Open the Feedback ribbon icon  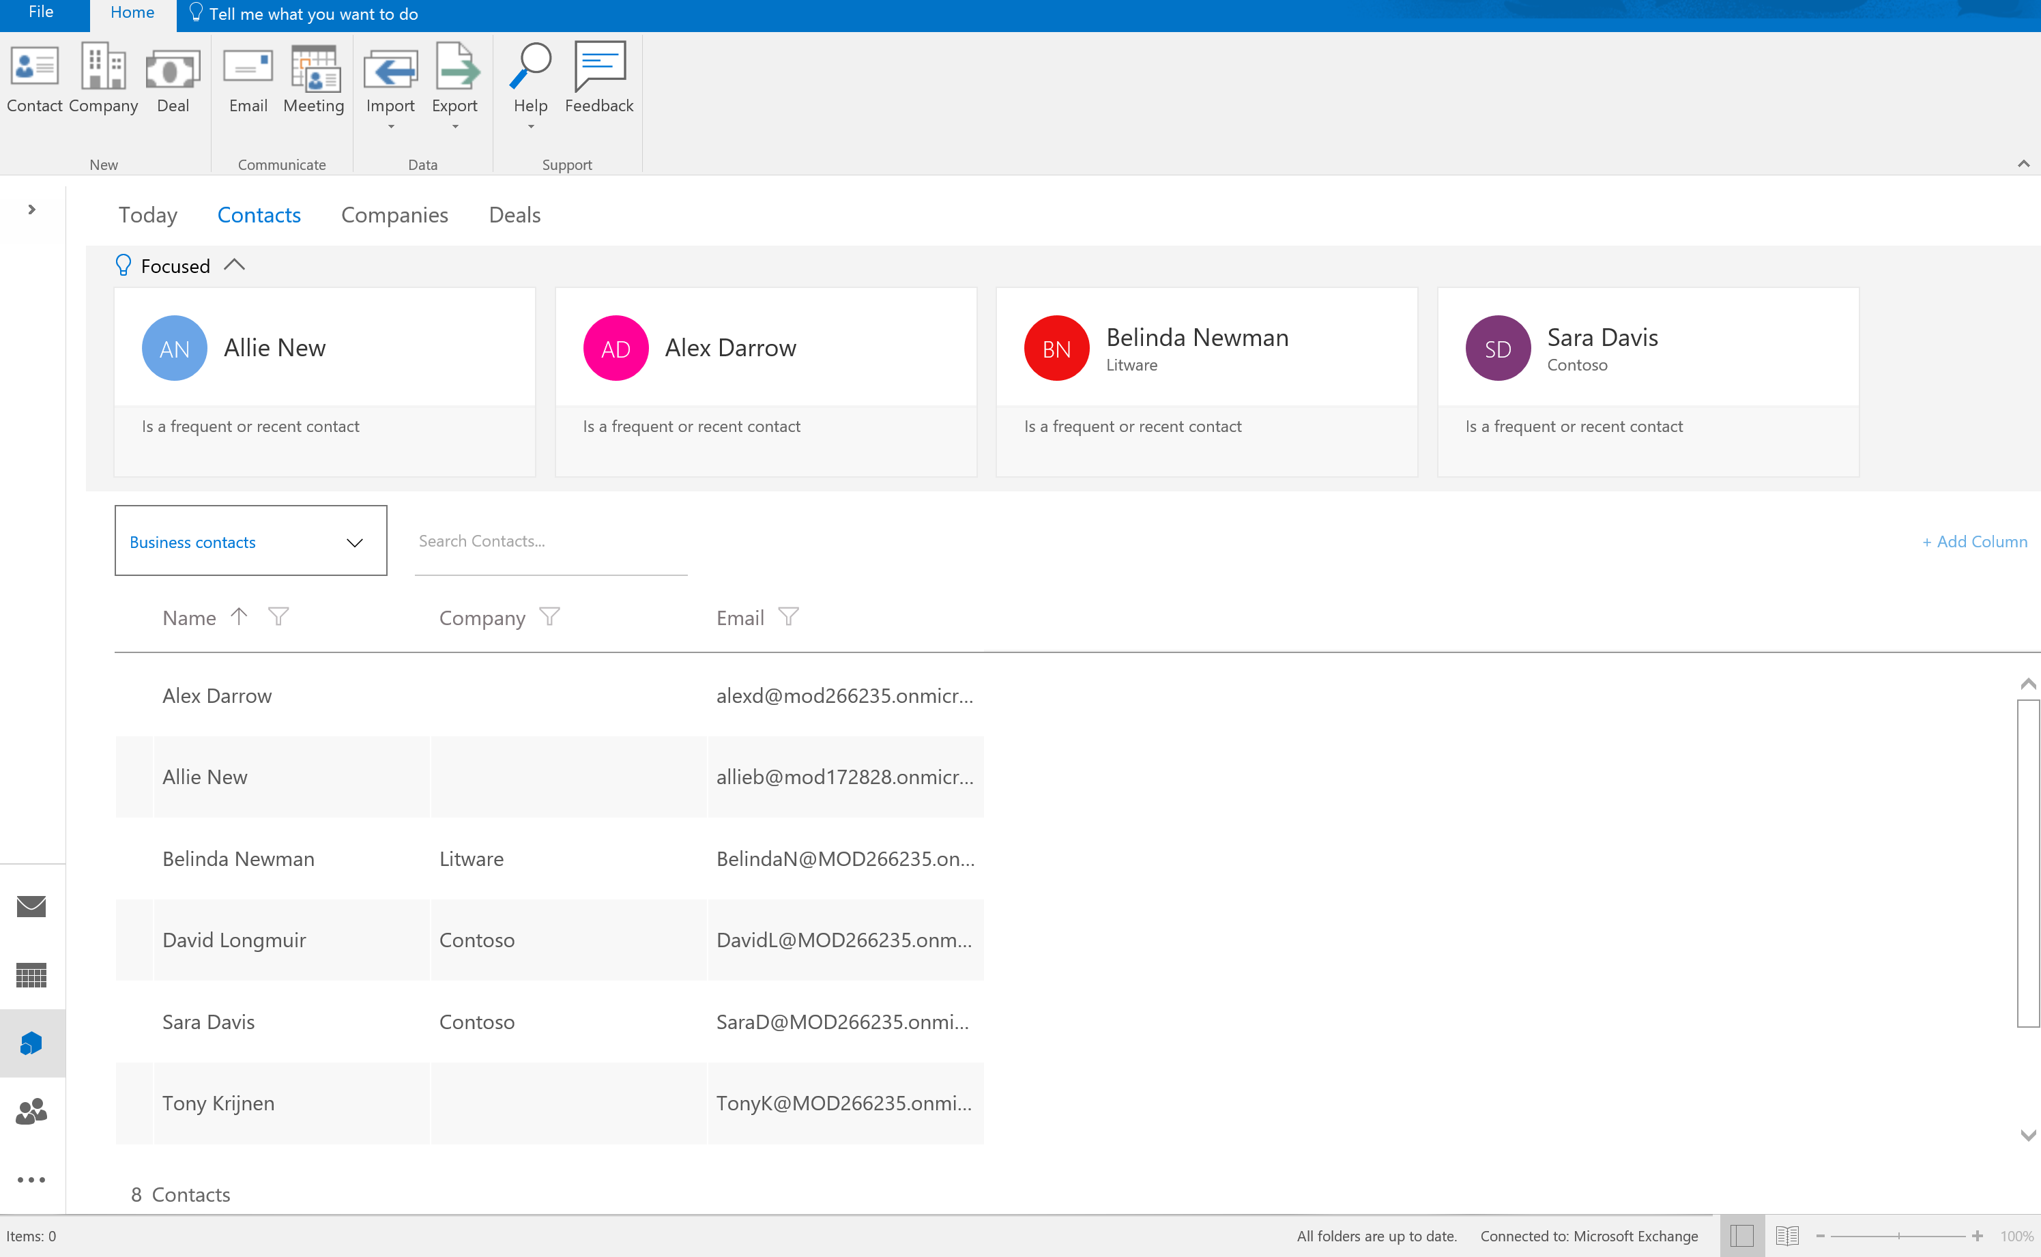pyautogui.click(x=598, y=79)
